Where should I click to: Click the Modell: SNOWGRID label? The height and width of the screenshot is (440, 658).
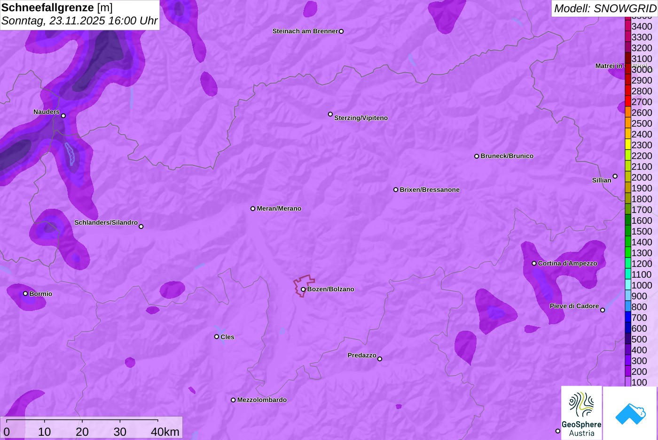tap(605, 8)
